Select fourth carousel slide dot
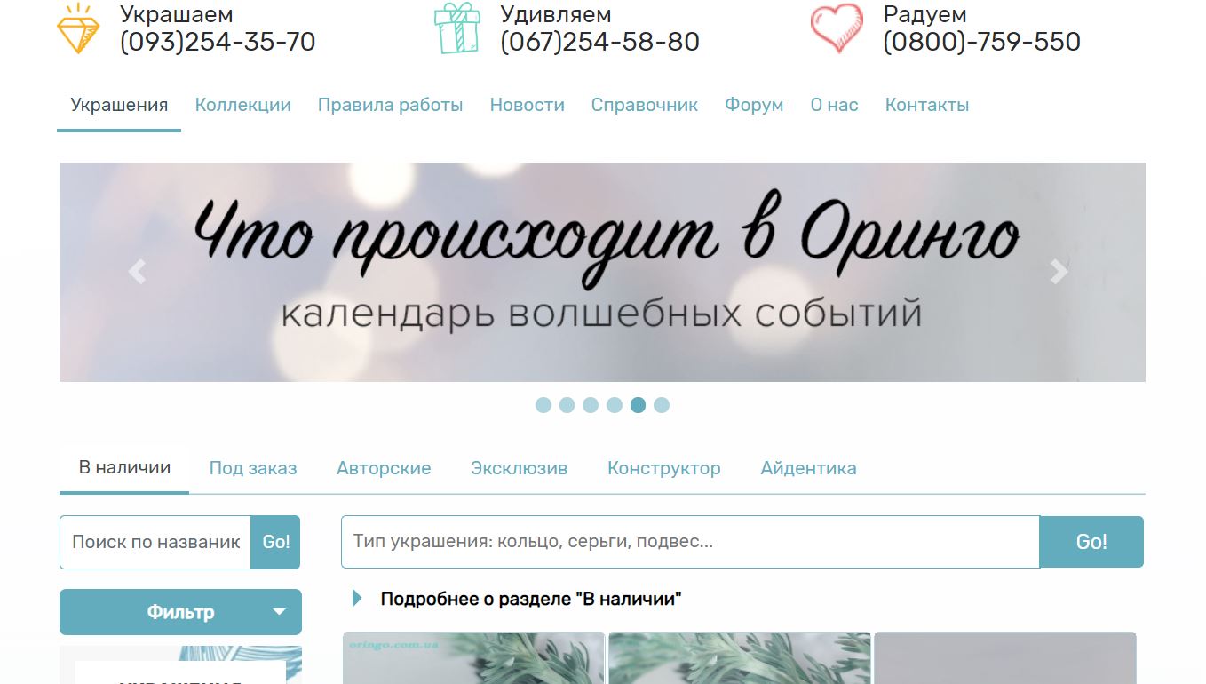The height and width of the screenshot is (684, 1206). (615, 405)
